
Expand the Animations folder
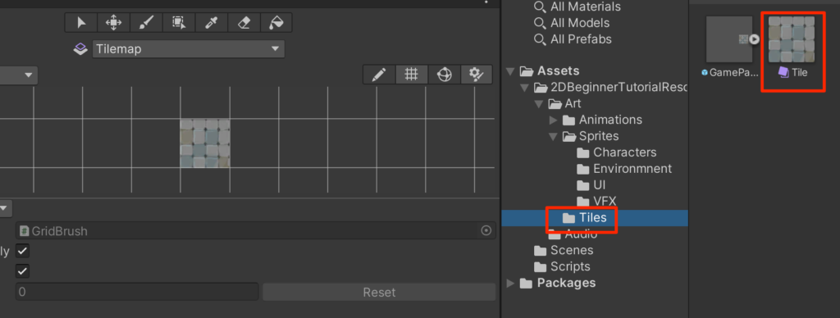pos(554,120)
